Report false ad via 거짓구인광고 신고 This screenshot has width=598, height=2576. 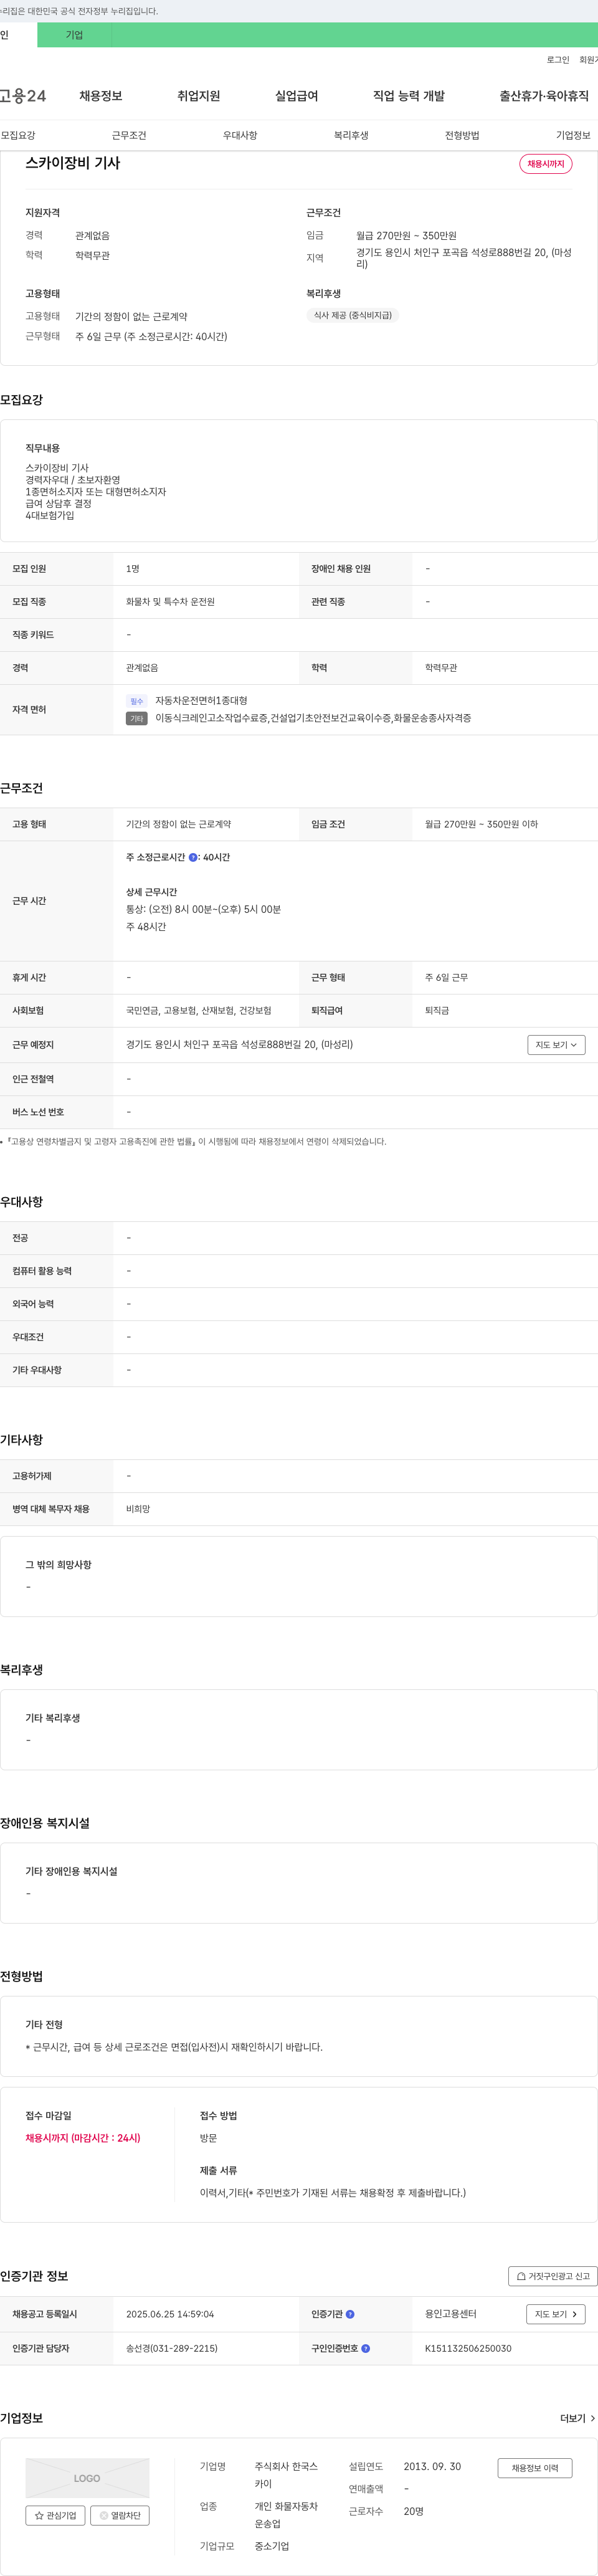[553, 2276]
